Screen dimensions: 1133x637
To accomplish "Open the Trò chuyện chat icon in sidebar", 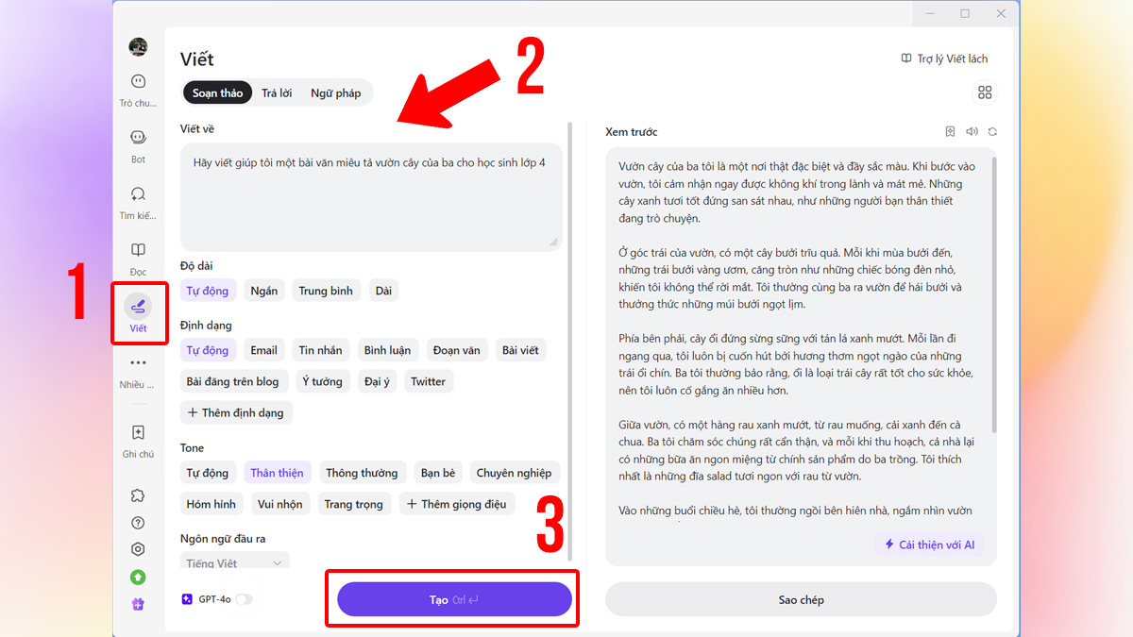I will [139, 82].
